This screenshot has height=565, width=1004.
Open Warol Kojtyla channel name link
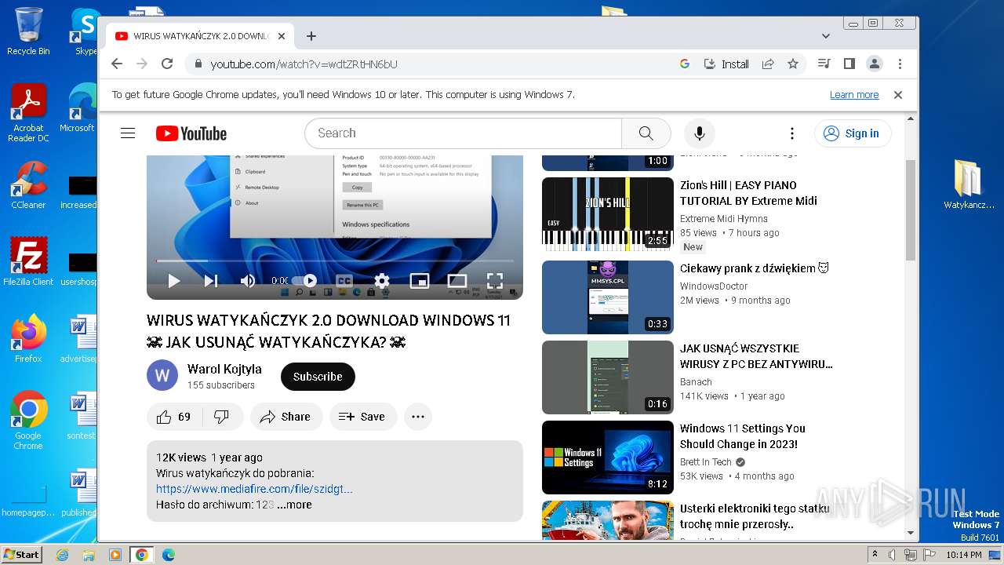(224, 369)
